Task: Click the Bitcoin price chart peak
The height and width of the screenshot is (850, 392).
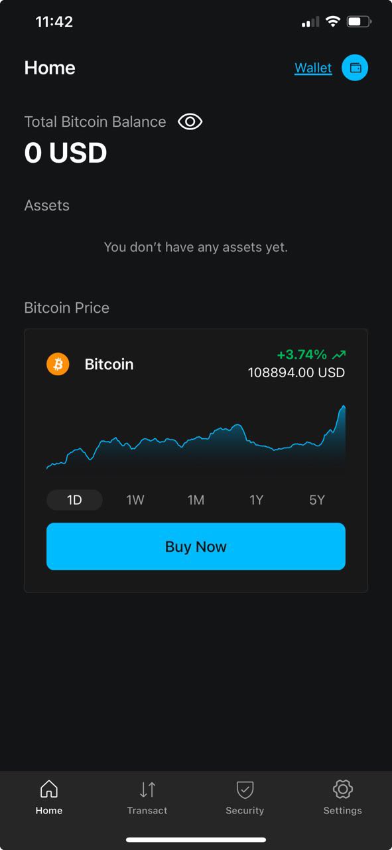Action: [344, 406]
